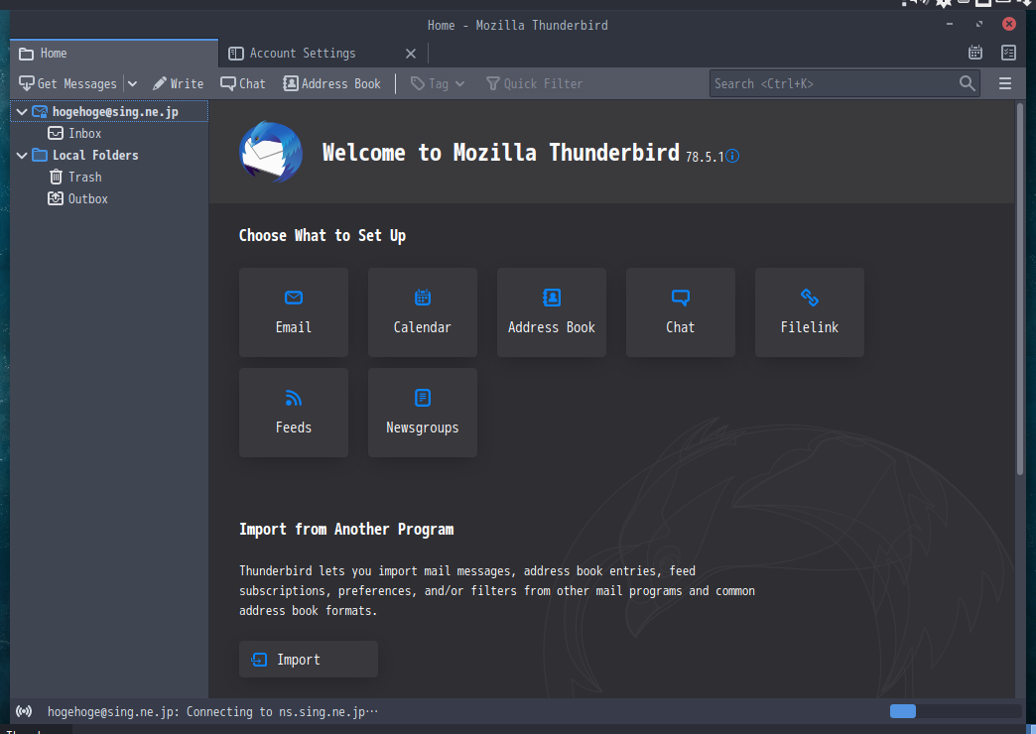Set up Address Book card
Image resolution: width=1036 pixels, height=734 pixels.
coord(552,312)
